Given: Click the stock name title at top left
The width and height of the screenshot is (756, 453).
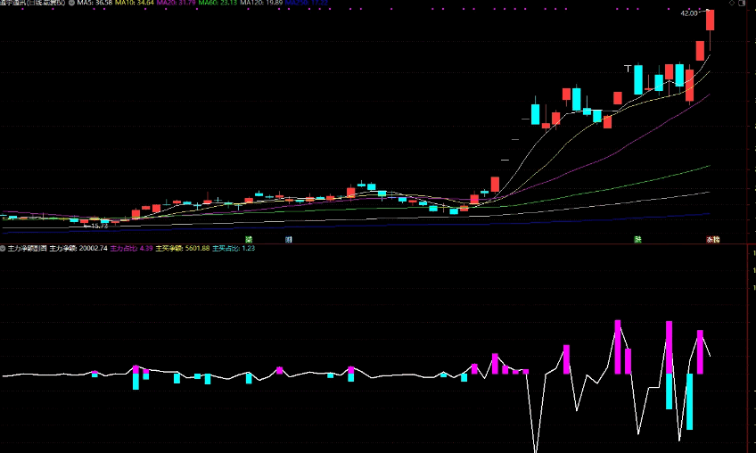Looking at the screenshot, I should pyautogui.click(x=33, y=3).
